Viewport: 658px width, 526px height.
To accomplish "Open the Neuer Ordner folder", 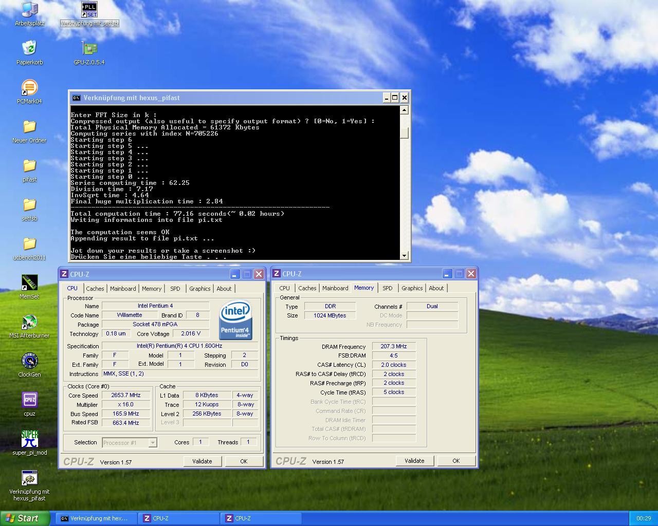I will [x=29, y=131].
